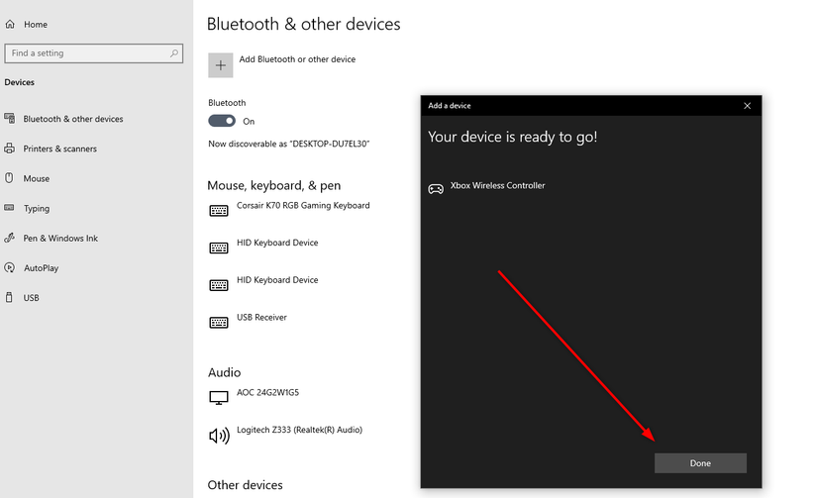The width and height of the screenshot is (817, 498).
Task: Close the Add a device dialog
Action: [x=747, y=106]
